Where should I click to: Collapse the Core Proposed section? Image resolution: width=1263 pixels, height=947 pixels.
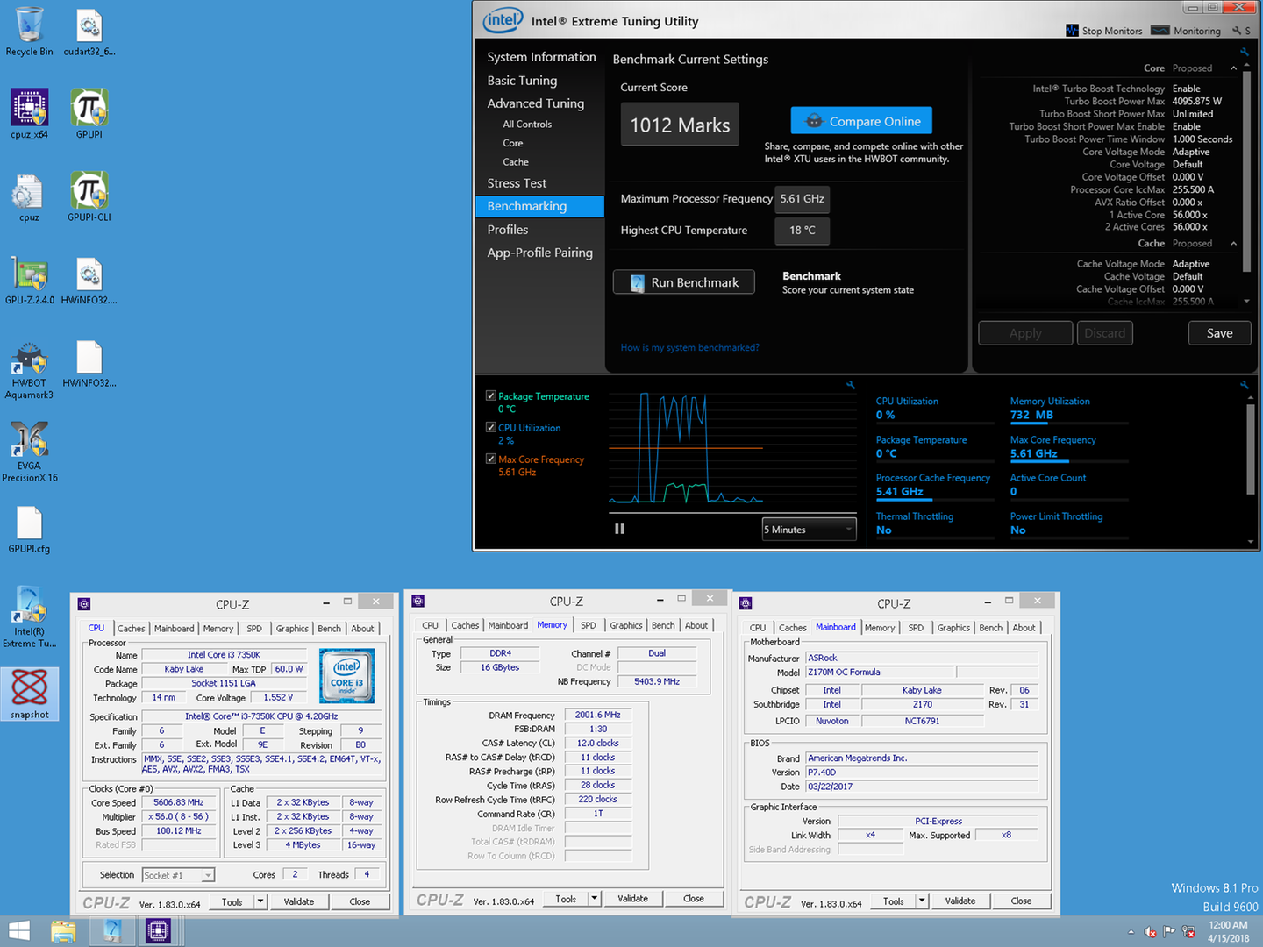1233,68
